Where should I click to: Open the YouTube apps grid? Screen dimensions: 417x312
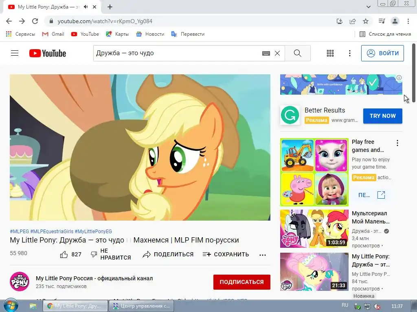[330, 53]
